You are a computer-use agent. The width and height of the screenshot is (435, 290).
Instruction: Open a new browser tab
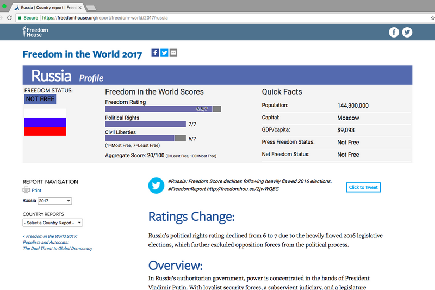pos(91,7)
